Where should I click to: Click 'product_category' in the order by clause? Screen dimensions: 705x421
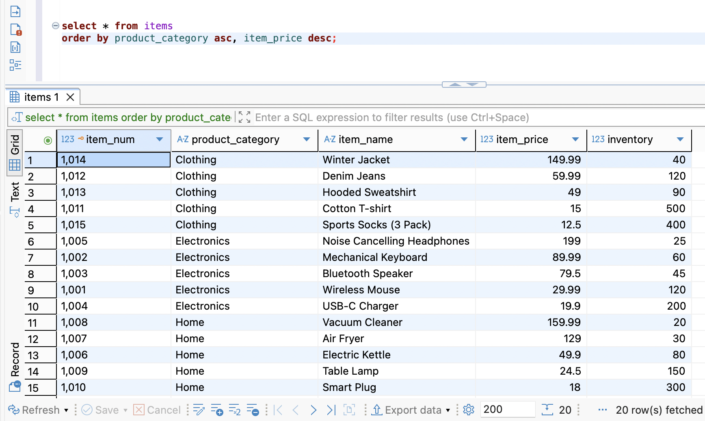coord(161,38)
